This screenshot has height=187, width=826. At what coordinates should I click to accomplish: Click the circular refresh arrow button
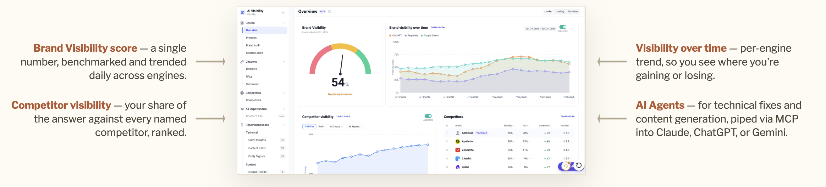(579, 165)
